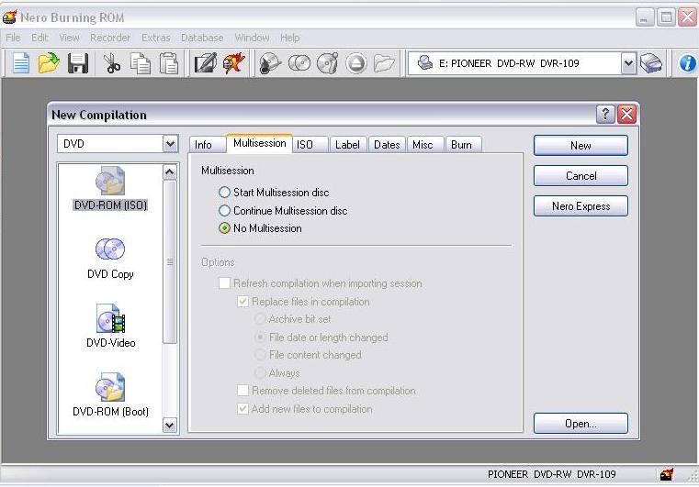Click the Paste clipboard icon
This screenshot has width=699, height=487.
[169, 62]
